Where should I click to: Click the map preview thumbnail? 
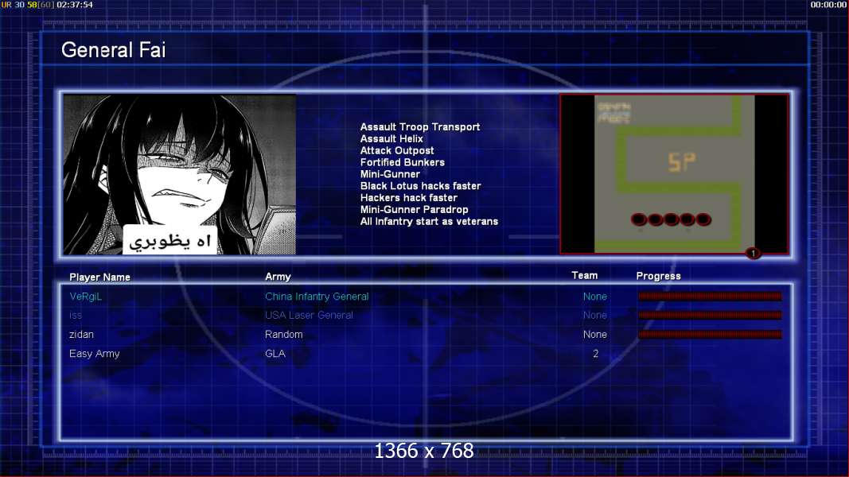pos(674,173)
